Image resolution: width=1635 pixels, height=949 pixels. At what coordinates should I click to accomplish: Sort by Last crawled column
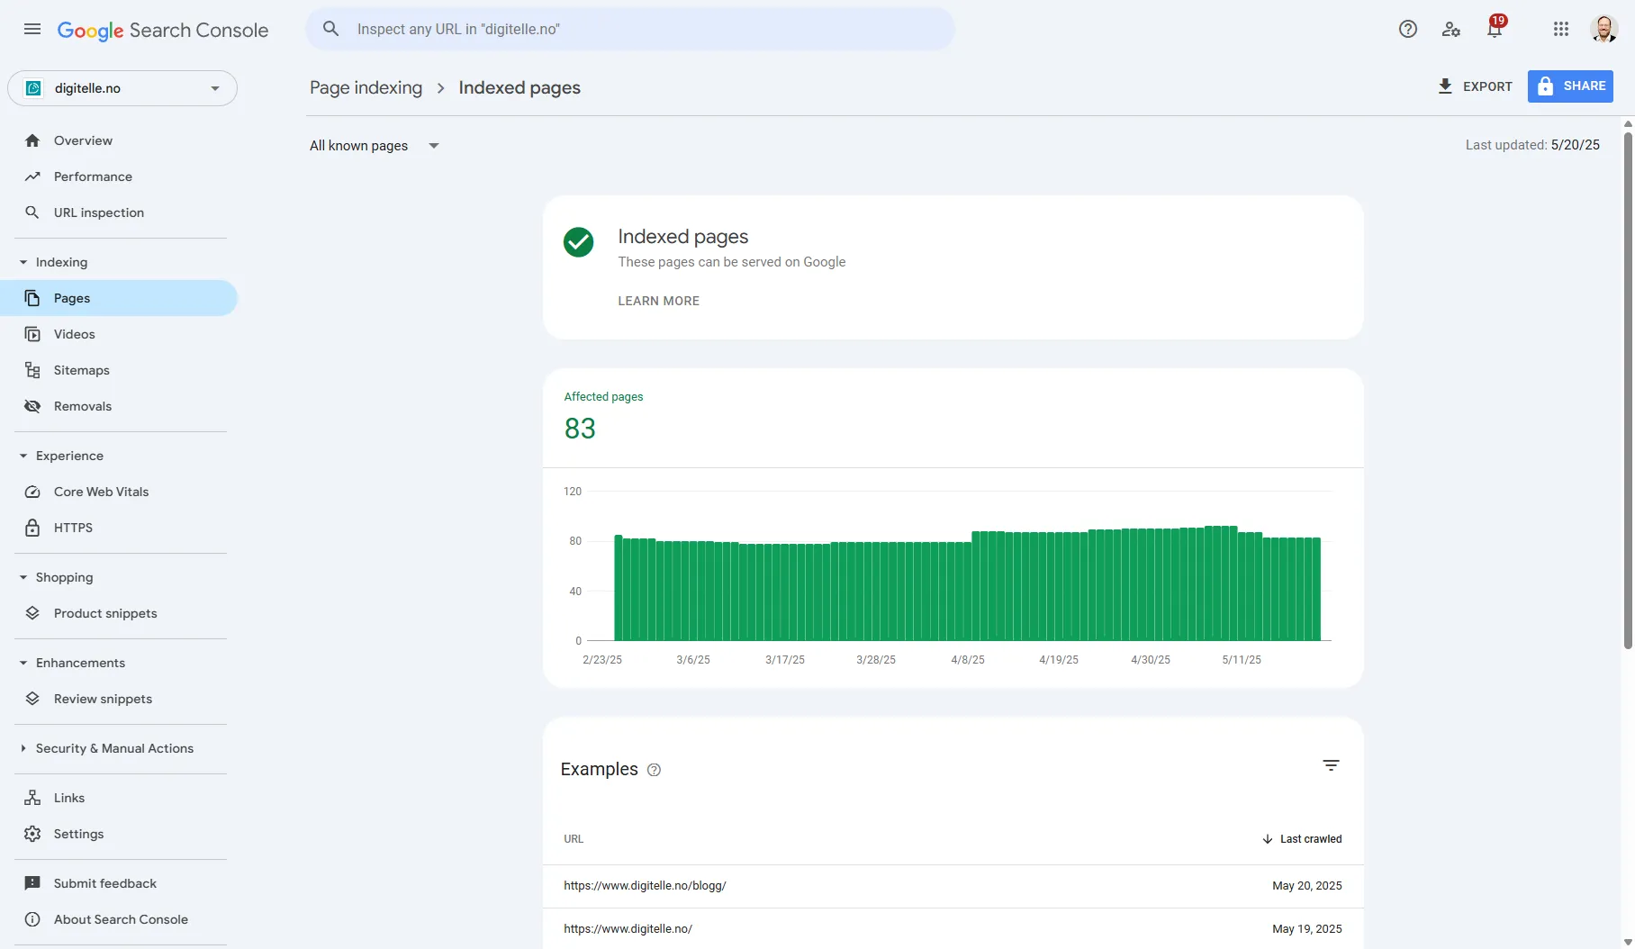(1302, 839)
